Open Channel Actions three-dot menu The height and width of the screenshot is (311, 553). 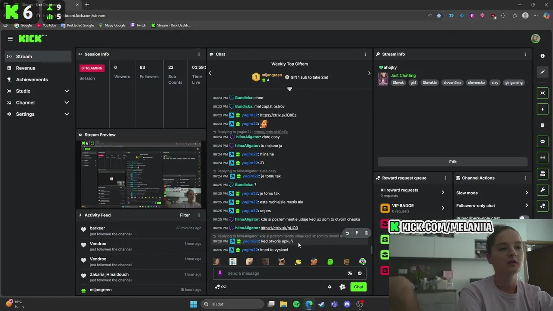[x=525, y=178]
